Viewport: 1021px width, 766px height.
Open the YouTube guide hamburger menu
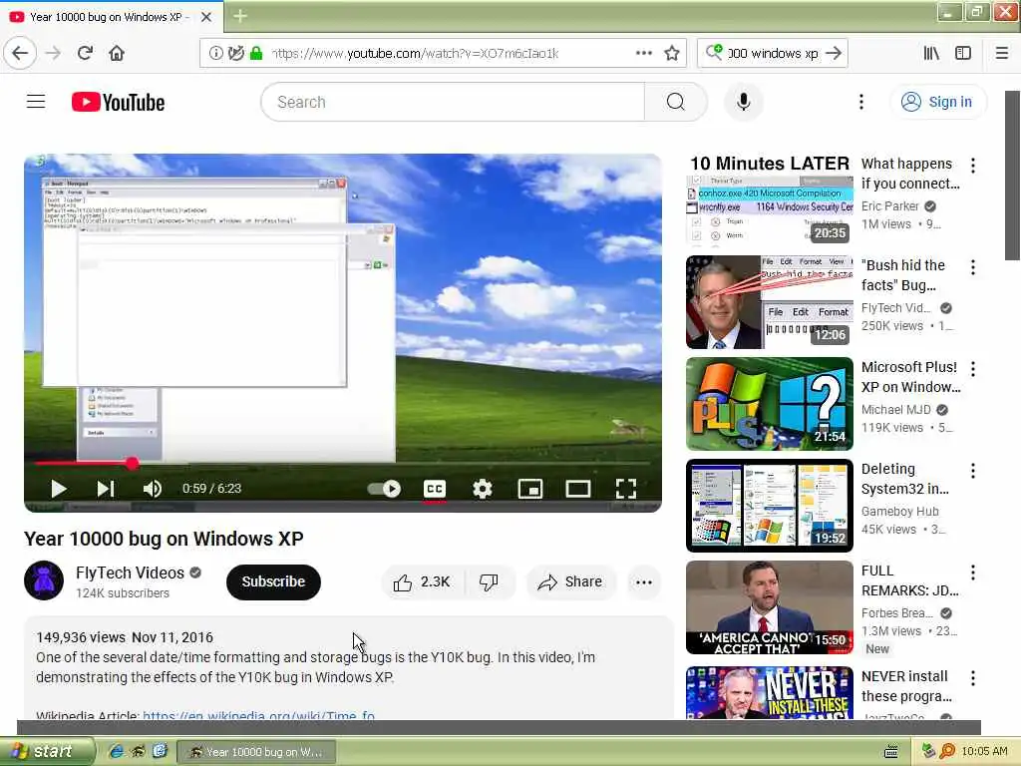pos(36,102)
